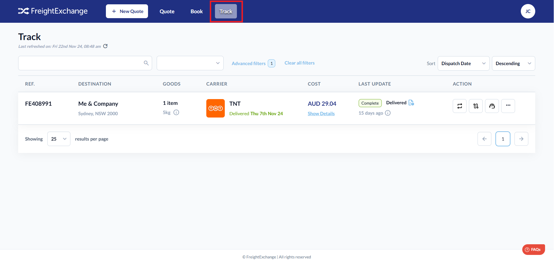Viewport: 554px width, 265px height.
Task: Go to next page arrow
Action: [521, 139]
